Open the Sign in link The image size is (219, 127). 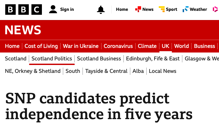pos(67,10)
